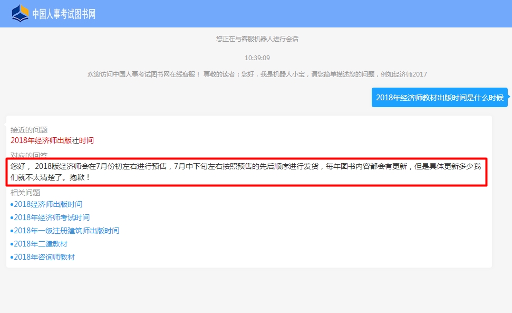Click the bullet icon before 2018经济师出版时间

(11, 204)
